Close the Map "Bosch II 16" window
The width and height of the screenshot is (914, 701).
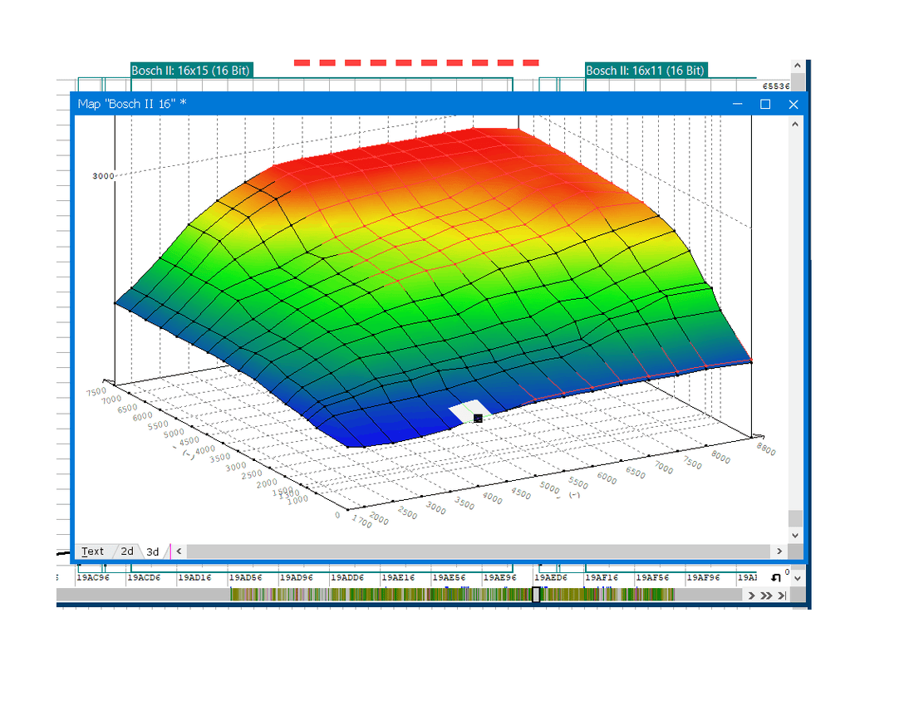click(x=794, y=104)
